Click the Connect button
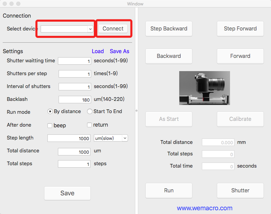 113,28
